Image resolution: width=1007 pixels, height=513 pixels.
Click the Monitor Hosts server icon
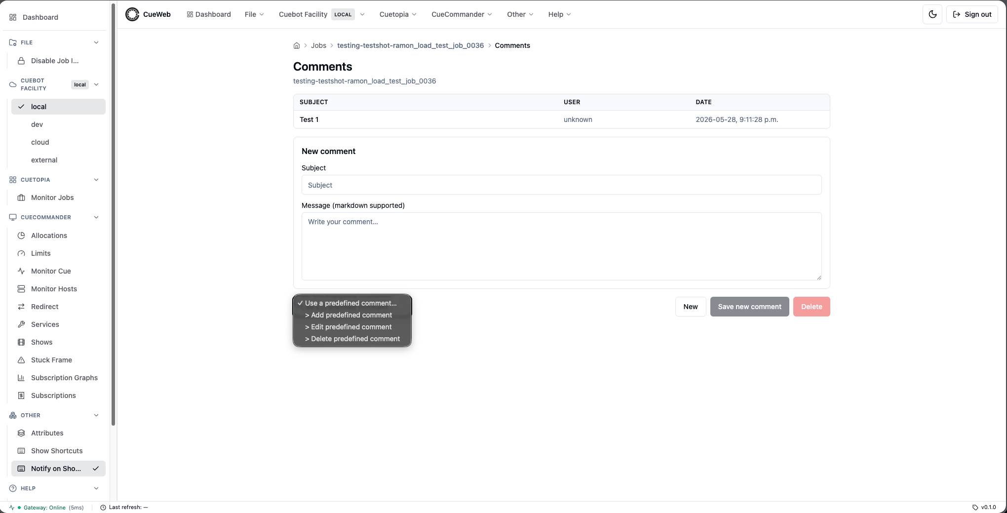point(21,289)
